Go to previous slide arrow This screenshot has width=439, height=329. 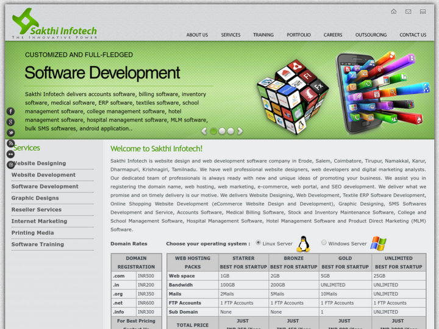(x=204, y=131)
